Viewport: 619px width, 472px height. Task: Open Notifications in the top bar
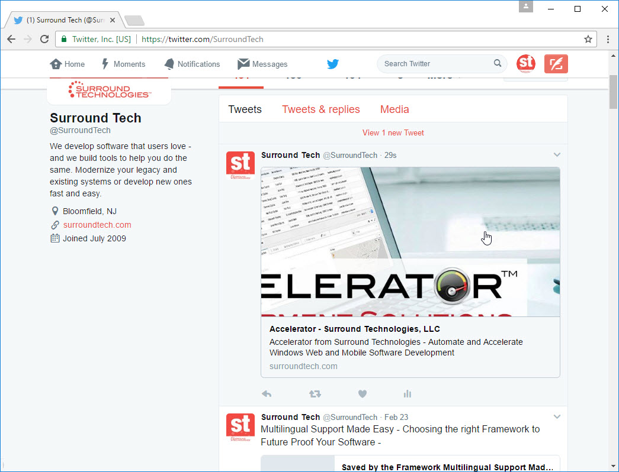point(192,64)
